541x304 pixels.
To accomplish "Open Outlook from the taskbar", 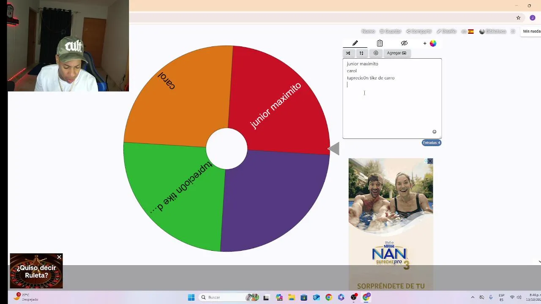I will tap(316, 297).
